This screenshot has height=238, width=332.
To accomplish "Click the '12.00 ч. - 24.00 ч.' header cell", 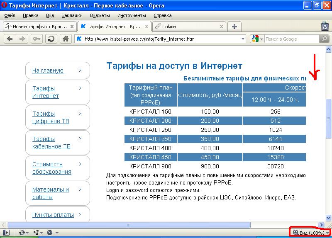I will pyautogui.click(x=275, y=100).
